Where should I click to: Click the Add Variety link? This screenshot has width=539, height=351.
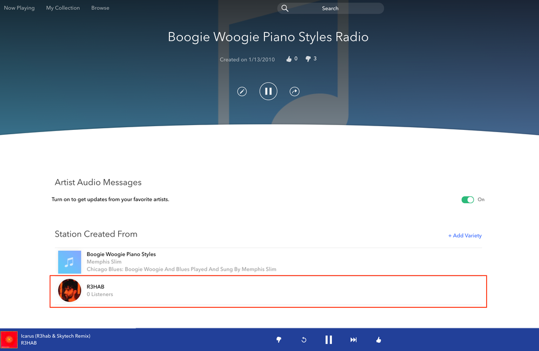[465, 236]
